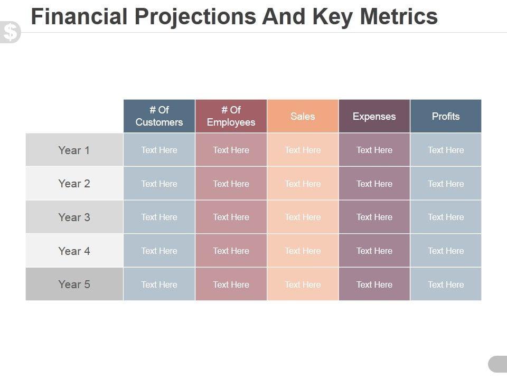Select Year 1 Profits 'Text Here' cell

446,150
